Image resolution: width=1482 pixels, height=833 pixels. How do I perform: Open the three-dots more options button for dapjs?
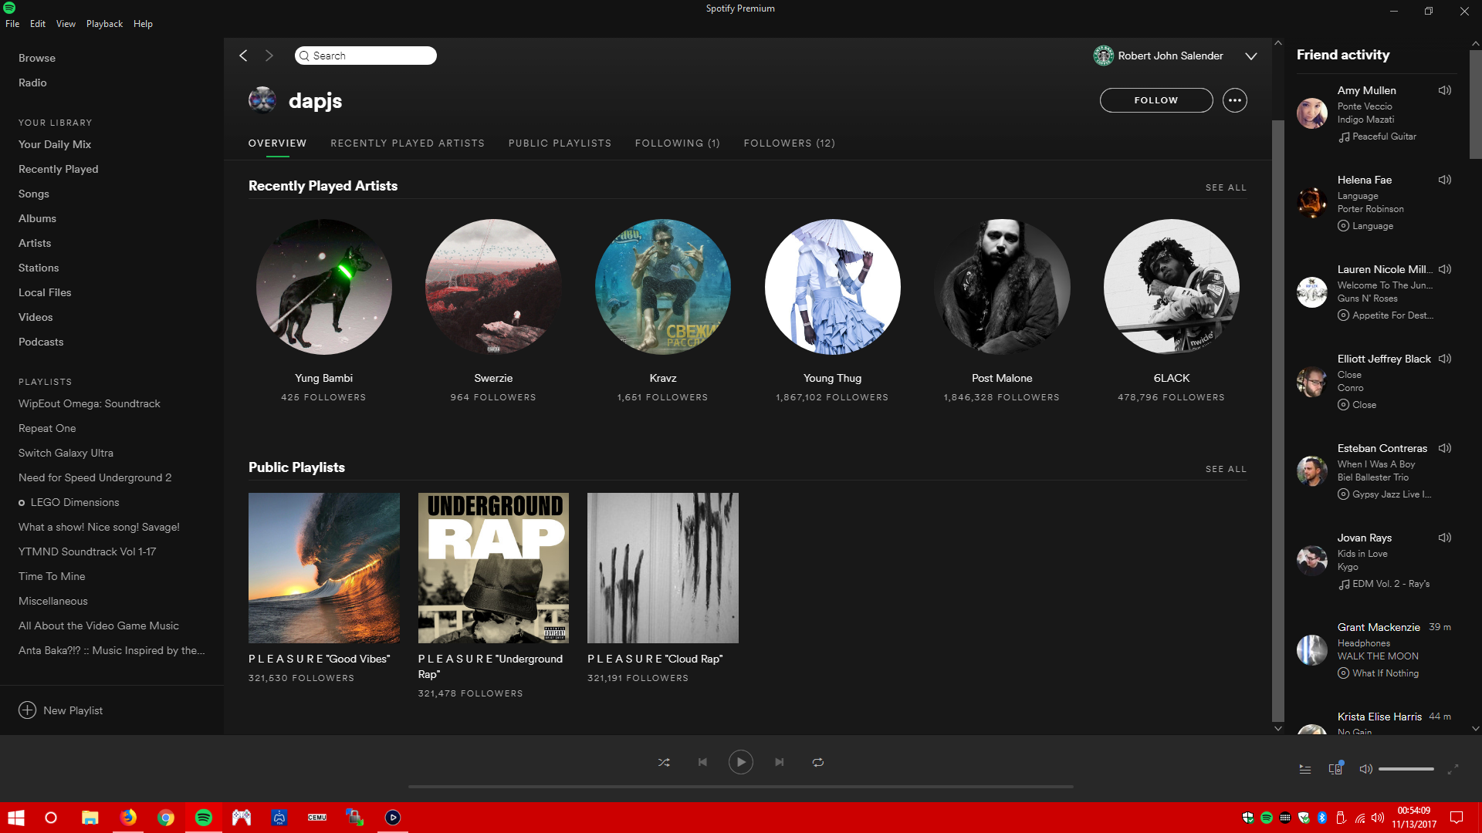[1235, 100]
